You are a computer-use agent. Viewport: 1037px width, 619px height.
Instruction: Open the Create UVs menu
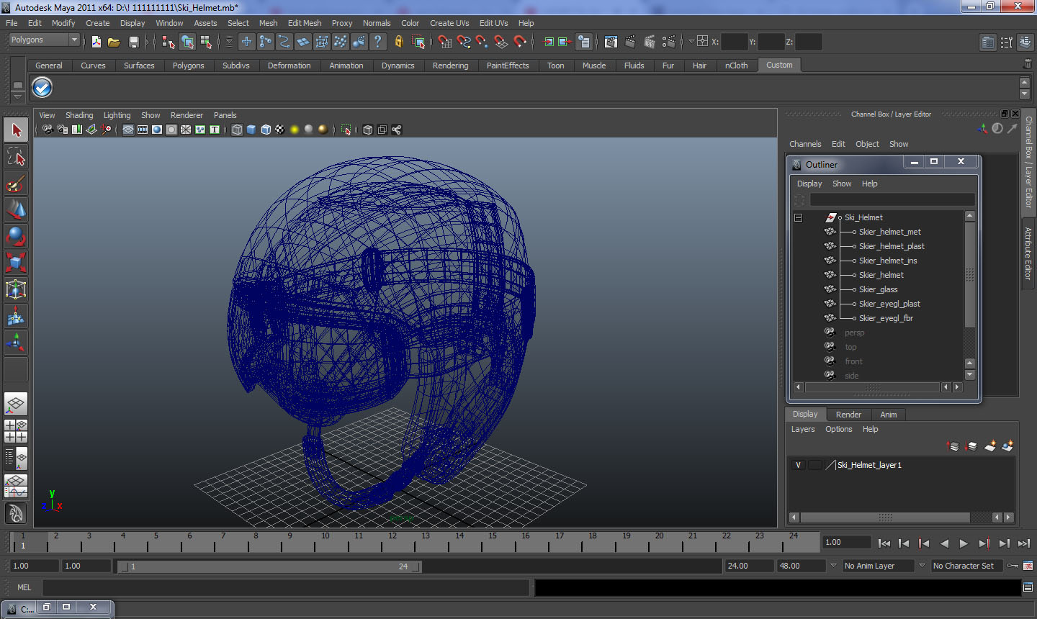pyautogui.click(x=449, y=23)
